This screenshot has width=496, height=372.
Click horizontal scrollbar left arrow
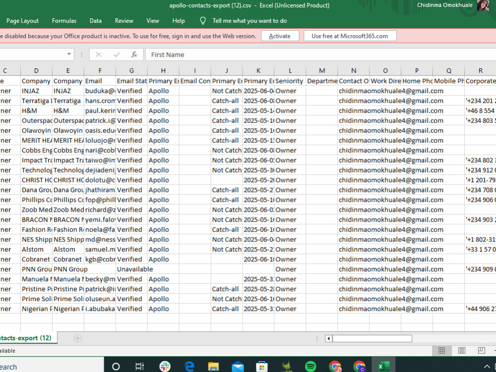(x=329, y=338)
